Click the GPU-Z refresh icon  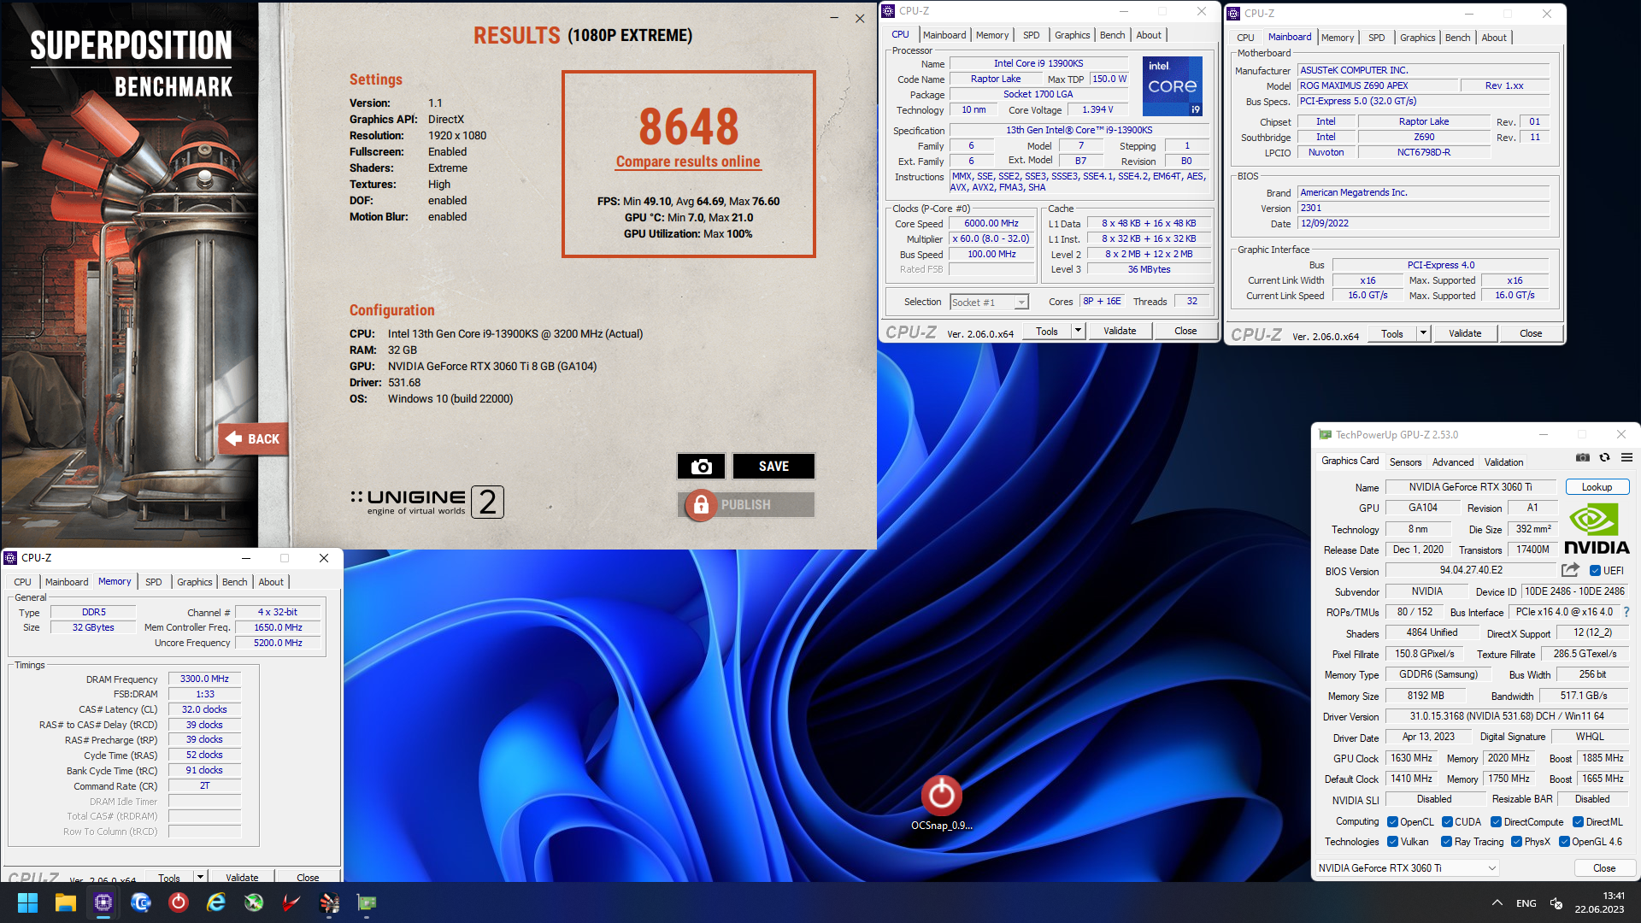[1605, 458]
